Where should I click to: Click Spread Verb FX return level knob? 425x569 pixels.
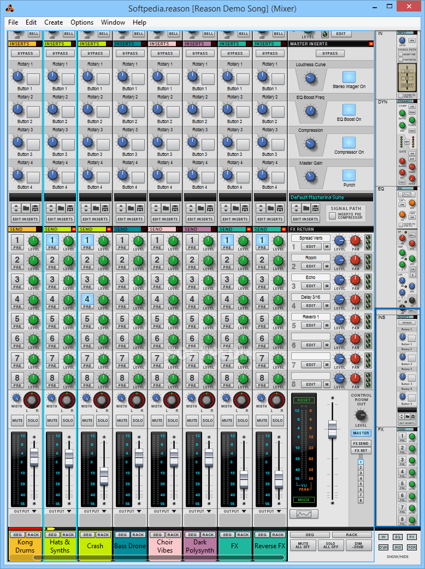pyautogui.click(x=339, y=240)
